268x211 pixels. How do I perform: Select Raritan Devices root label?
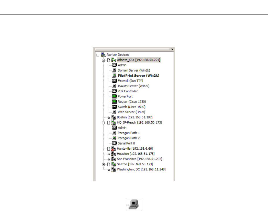click(117, 55)
